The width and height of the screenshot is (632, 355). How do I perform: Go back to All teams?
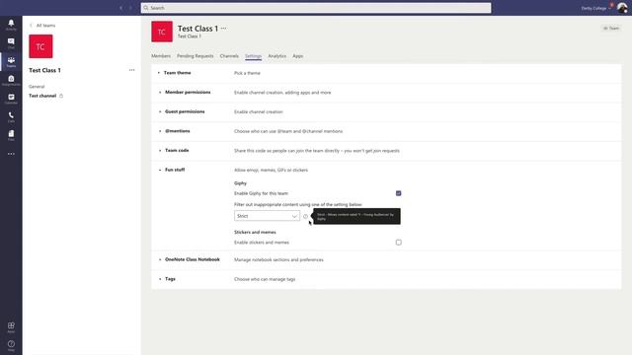(42, 26)
